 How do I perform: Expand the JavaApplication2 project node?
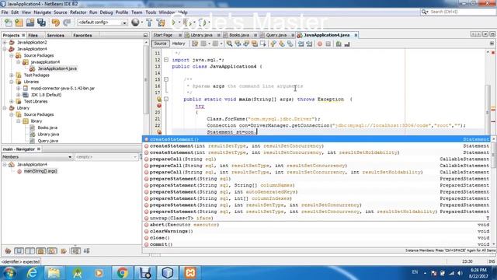[x=5, y=42]
